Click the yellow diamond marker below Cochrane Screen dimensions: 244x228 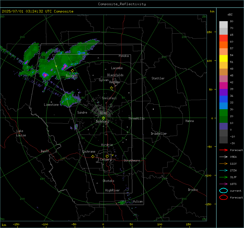pyautogui.click(x=93, y=157)
